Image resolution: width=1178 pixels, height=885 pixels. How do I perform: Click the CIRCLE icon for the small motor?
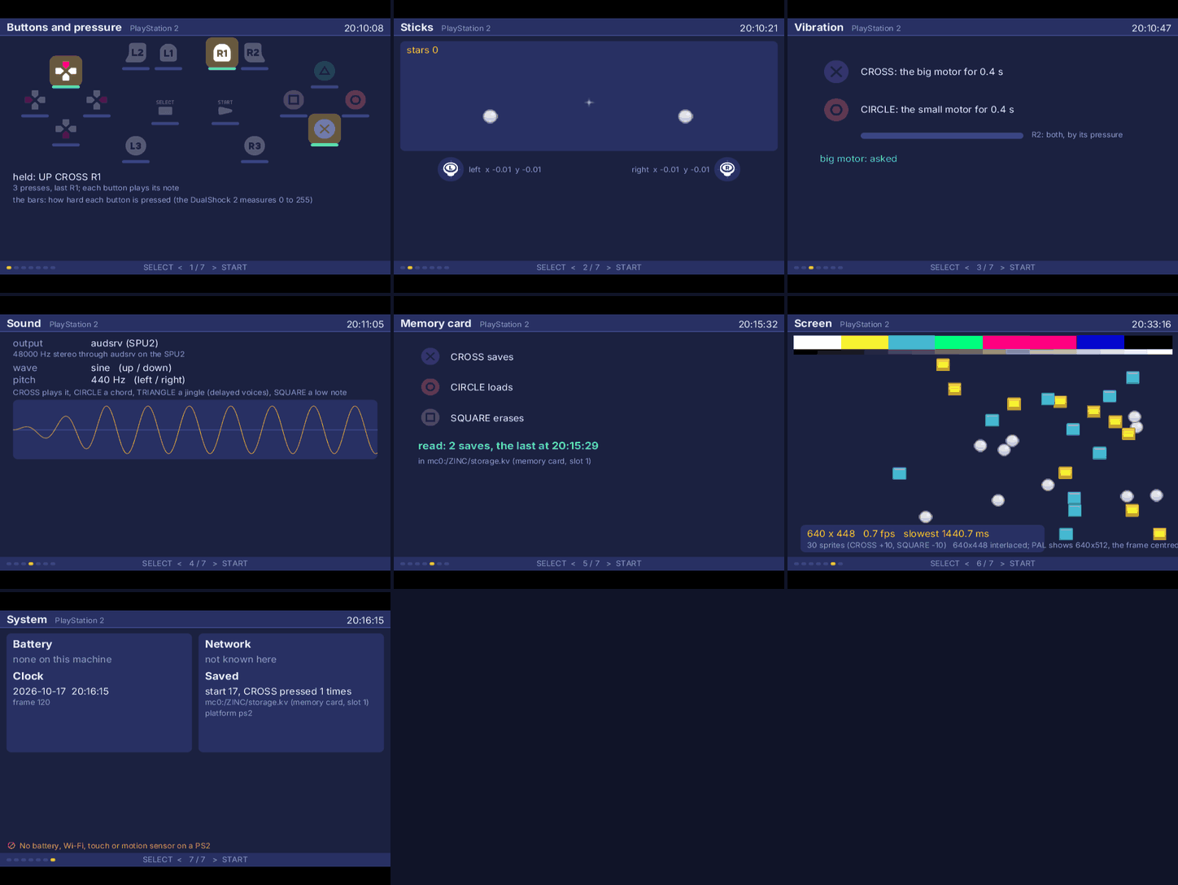[x=836, y=109]
